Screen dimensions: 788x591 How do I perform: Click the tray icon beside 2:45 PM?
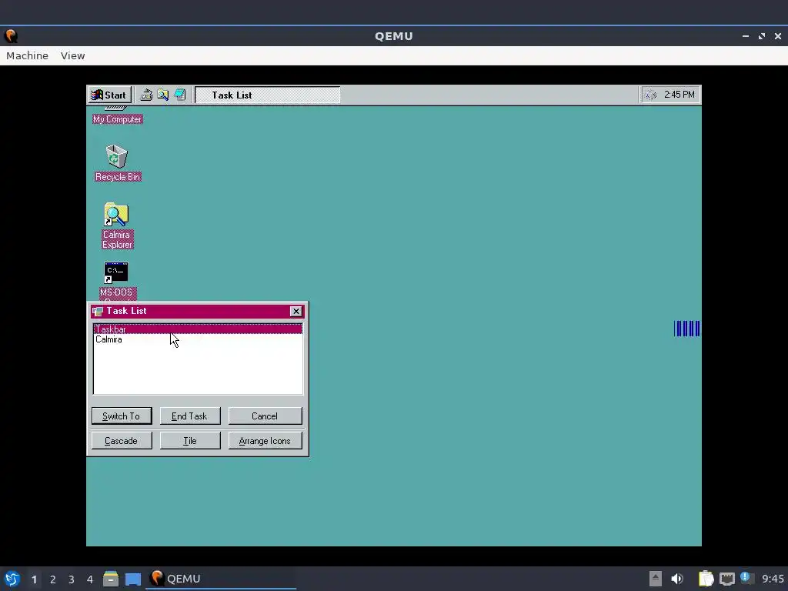(x=650, y=95)
